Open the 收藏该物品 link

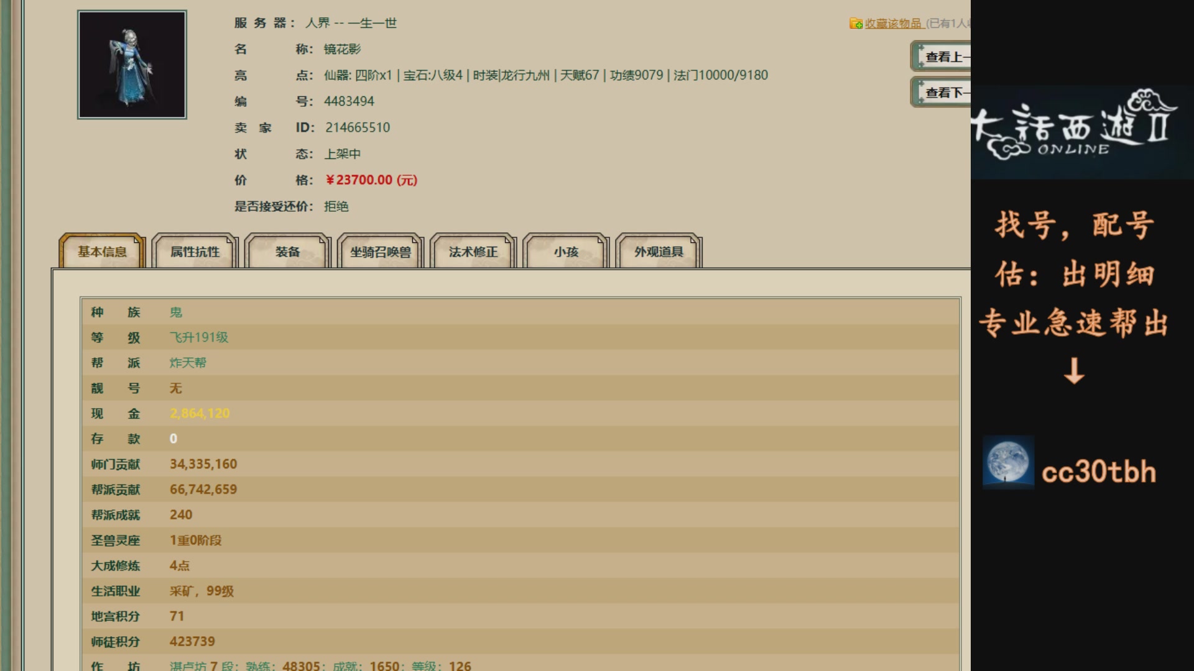click(893, 24)
